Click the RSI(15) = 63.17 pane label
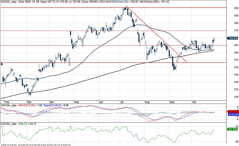This screenshot has height=146, width=239. click(27, 124)
